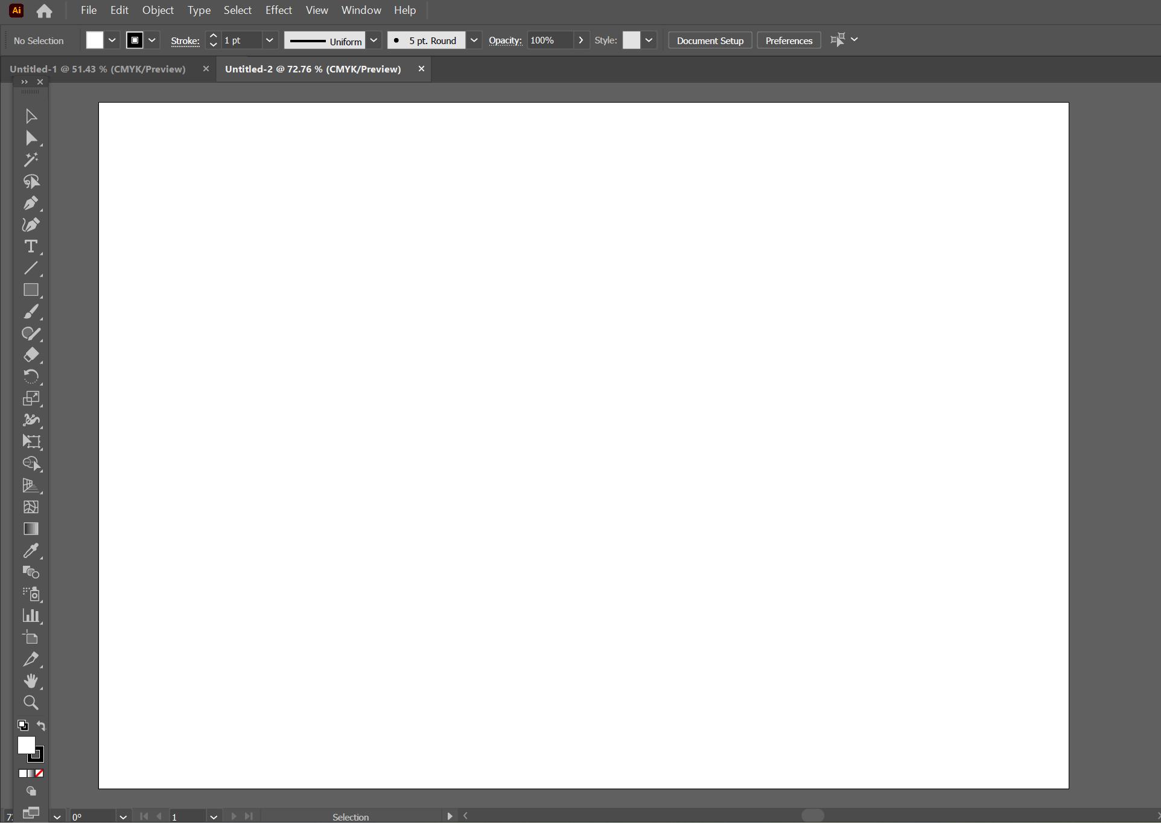Screen dimensions: 1161x823
Task: Choose the Eyedropper tool
Action: point(31,551)
